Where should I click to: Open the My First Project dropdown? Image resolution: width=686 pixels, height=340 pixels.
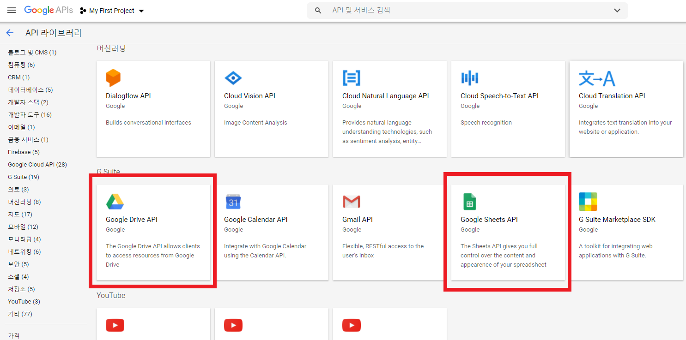coord(112,11)
